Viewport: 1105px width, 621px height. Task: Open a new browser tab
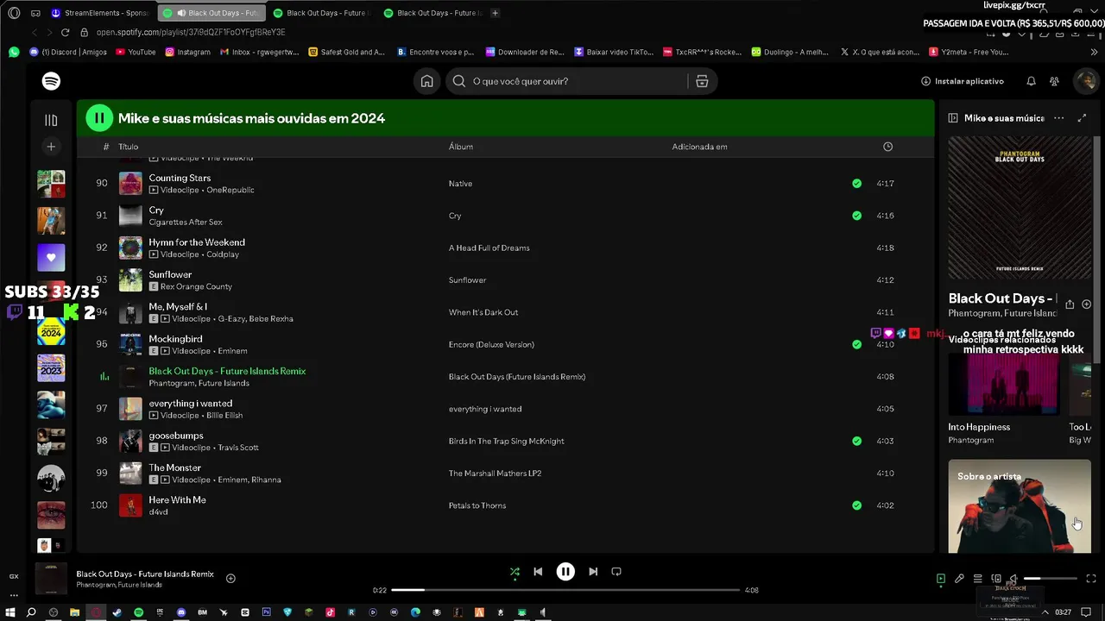pyautogui.click(x=495, y=13)
